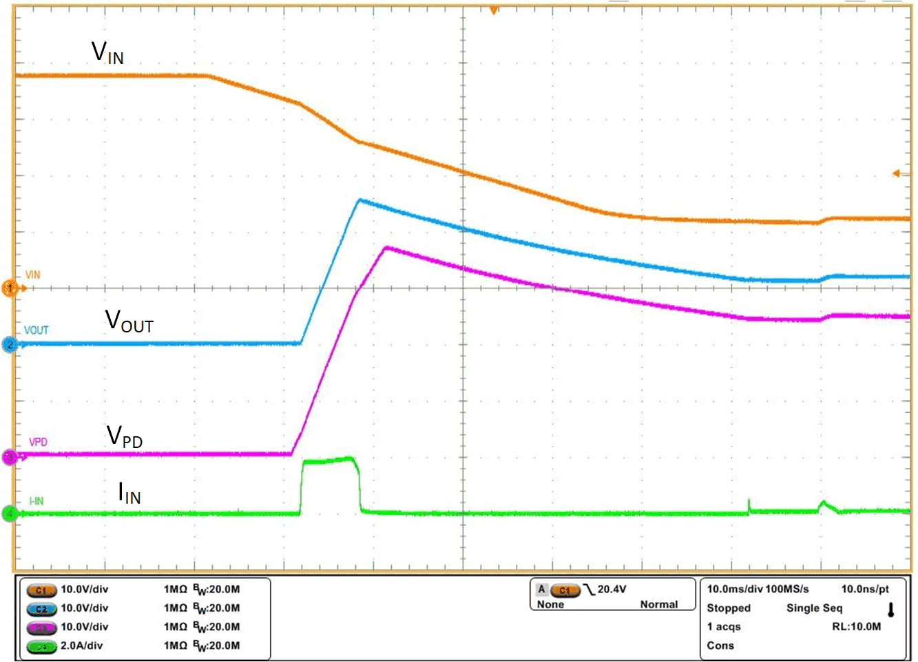Click the Cons readout in the acquisition panel
The height and width of the screenshot is (662, 918).
720,645
